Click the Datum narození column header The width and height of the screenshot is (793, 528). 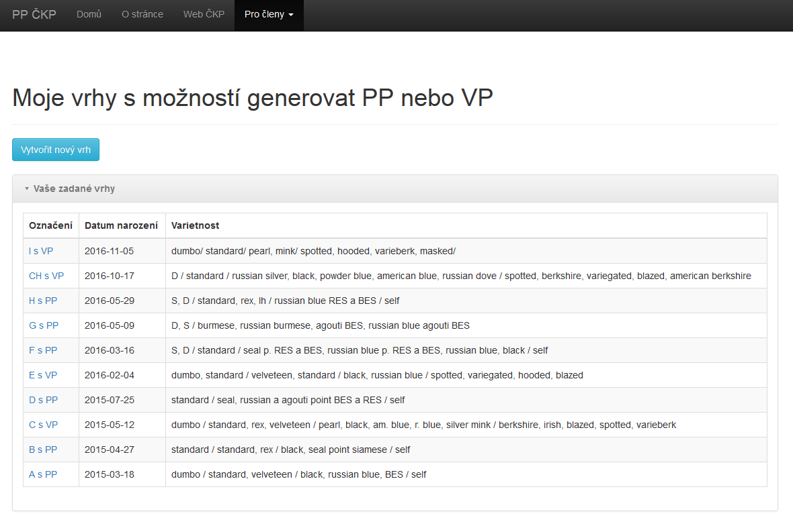122,225
